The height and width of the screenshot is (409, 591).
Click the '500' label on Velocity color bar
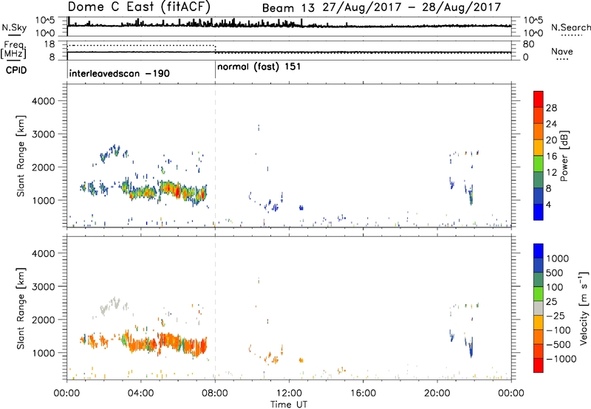point(553,273)
